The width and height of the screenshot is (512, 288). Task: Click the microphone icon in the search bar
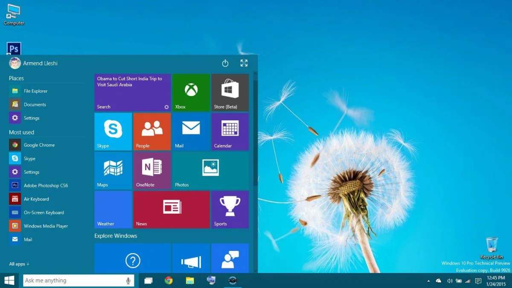click(127, 280)
